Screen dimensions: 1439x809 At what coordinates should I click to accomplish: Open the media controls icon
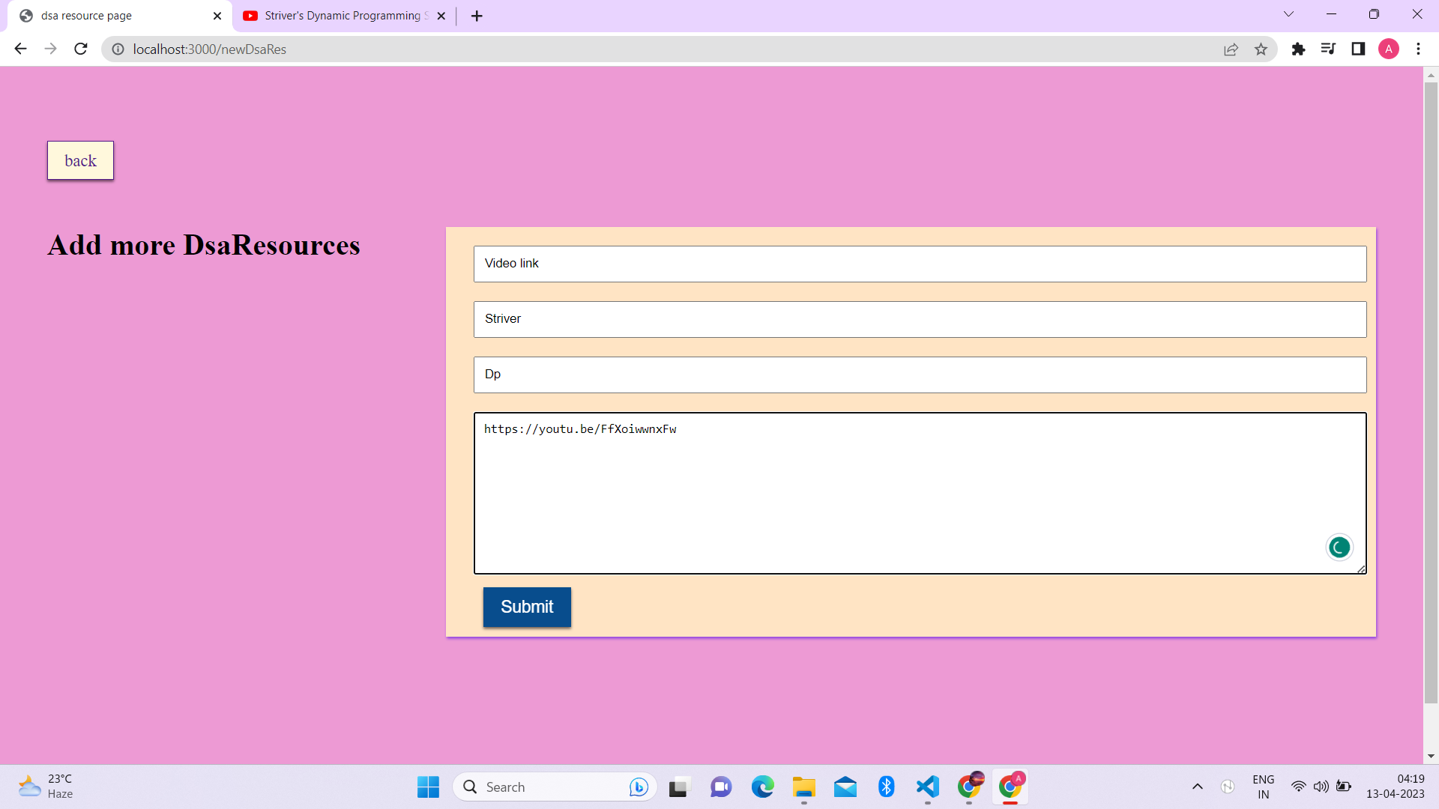(1329, 49)
